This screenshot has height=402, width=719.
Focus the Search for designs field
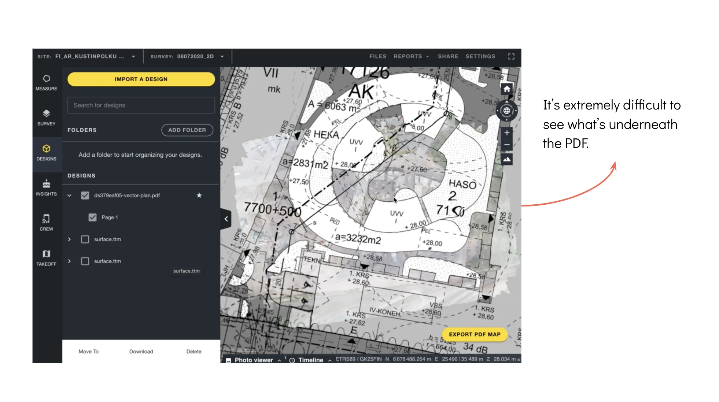pyautogui.click(x=141, y=105)
